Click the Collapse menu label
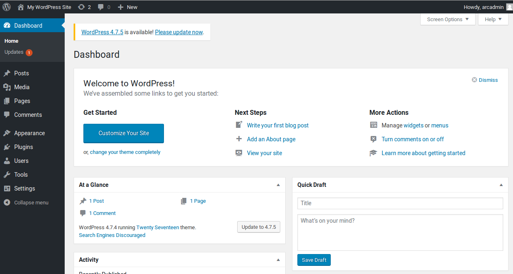The height and width of the screenshot is (274, 513). 31,202
